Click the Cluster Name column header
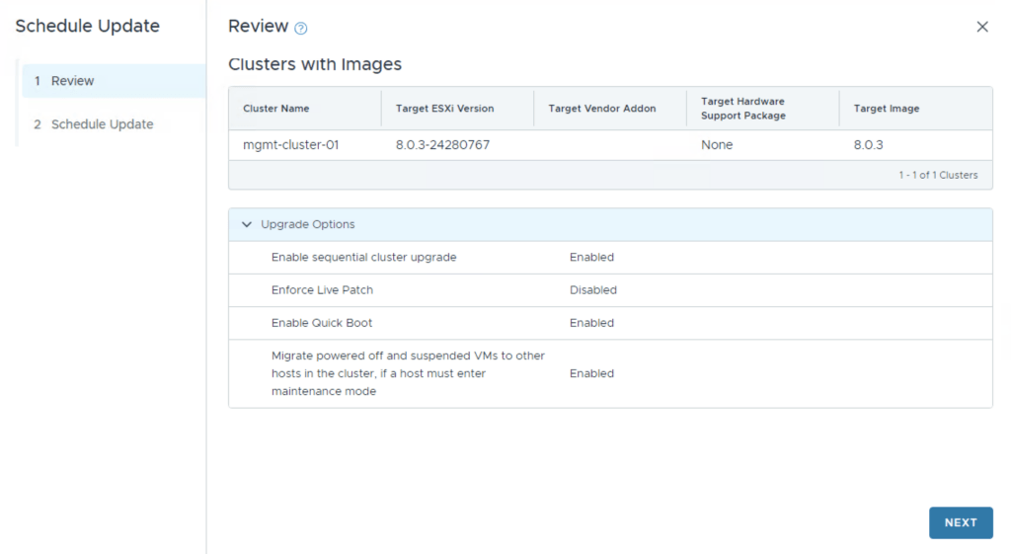 tap(276, 109)
